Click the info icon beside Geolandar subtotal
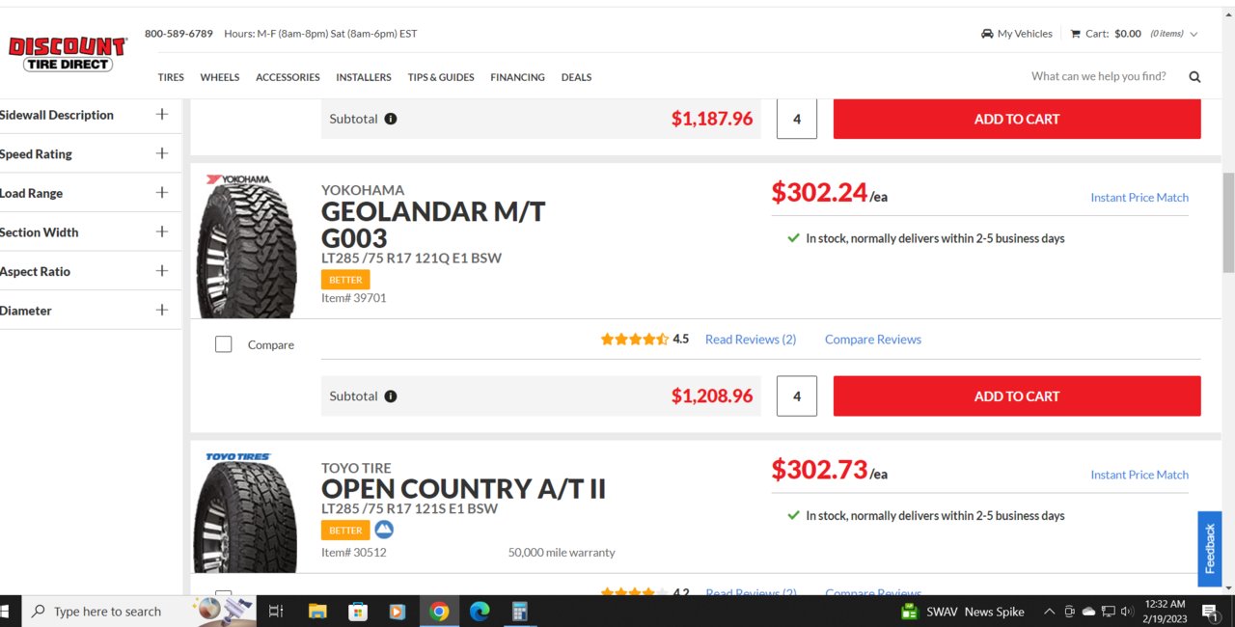The height and width of the screenshot is (627, 1235). tap(390, 396)
